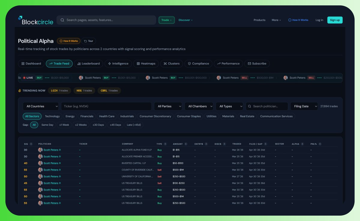Toggle the Energy sector filter

[70, 116]
